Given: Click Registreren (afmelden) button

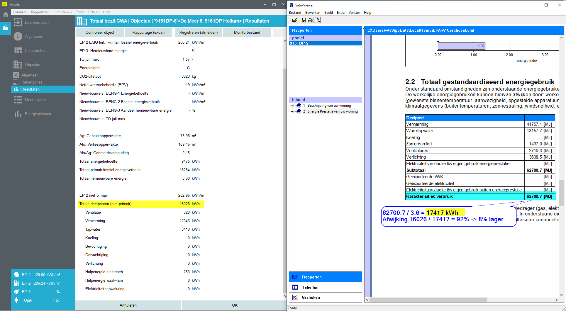Looking at the screenshot, I should pyautogui.click(x=199, y=32).
